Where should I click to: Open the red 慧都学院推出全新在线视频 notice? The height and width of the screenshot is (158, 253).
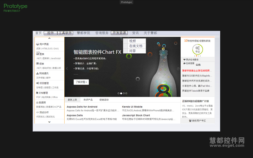coord(197,71)
